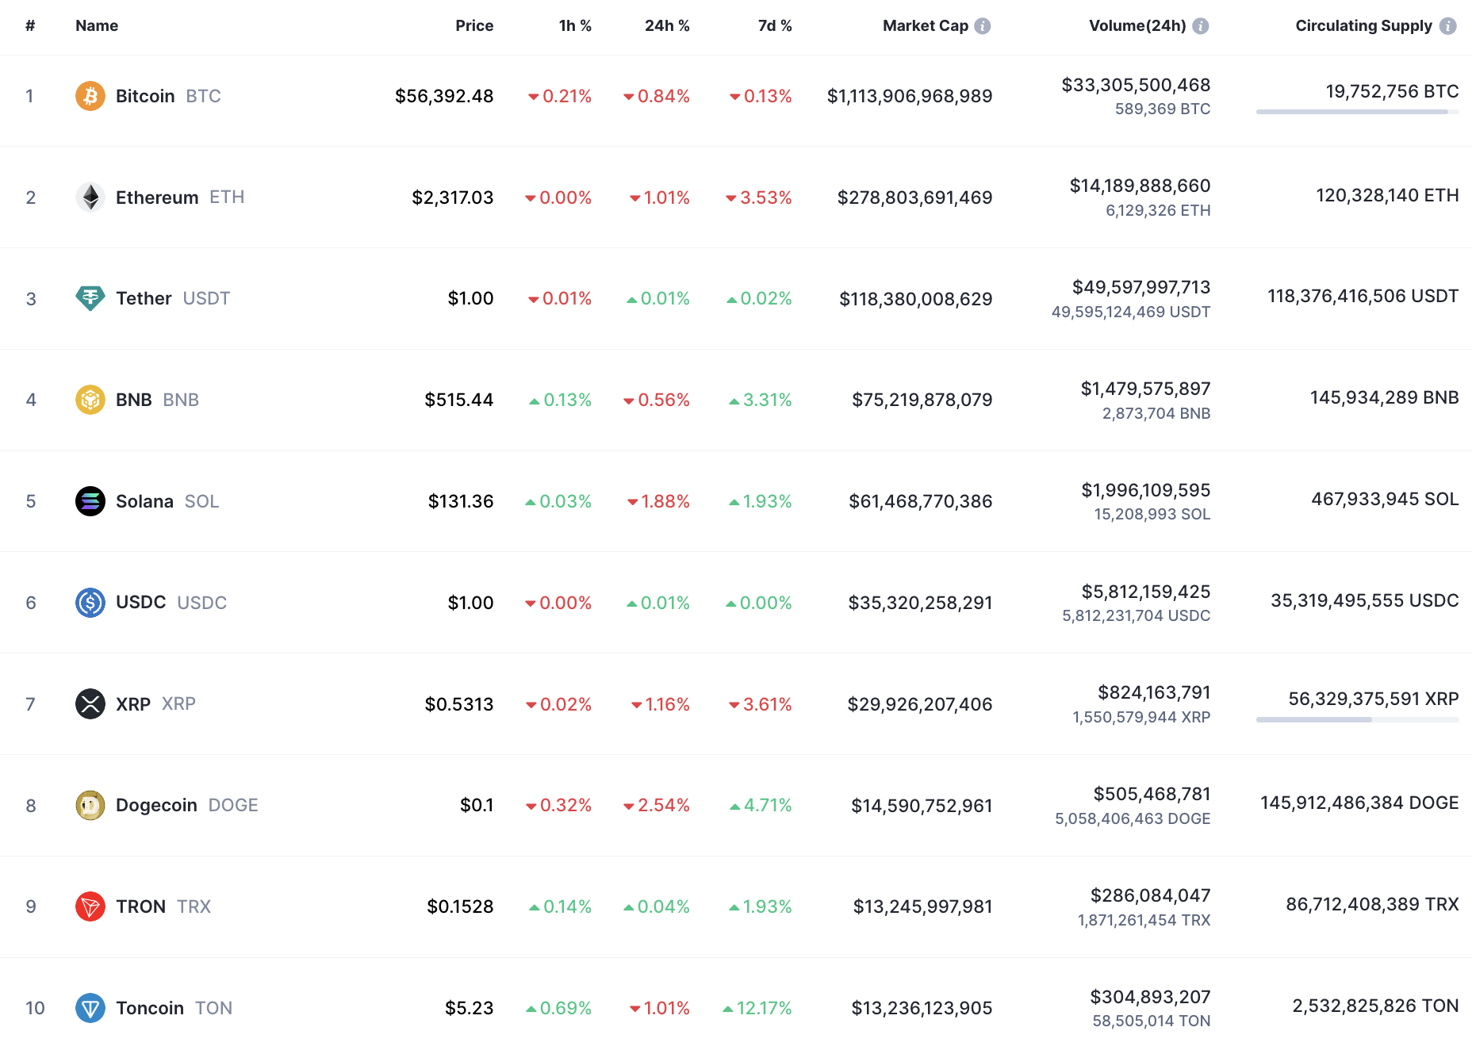1472x1050 pixels.
Task: Click the Toncoin logo icon
Action: click(x=90, y=1008)
